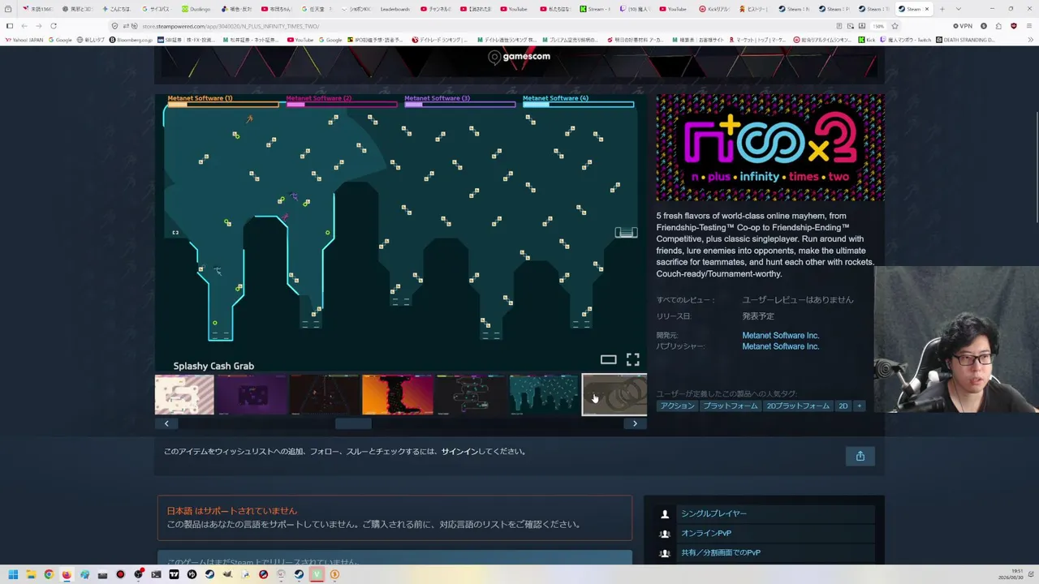
Task: Open Google Chrome from the taskbar
Action: 49,574
